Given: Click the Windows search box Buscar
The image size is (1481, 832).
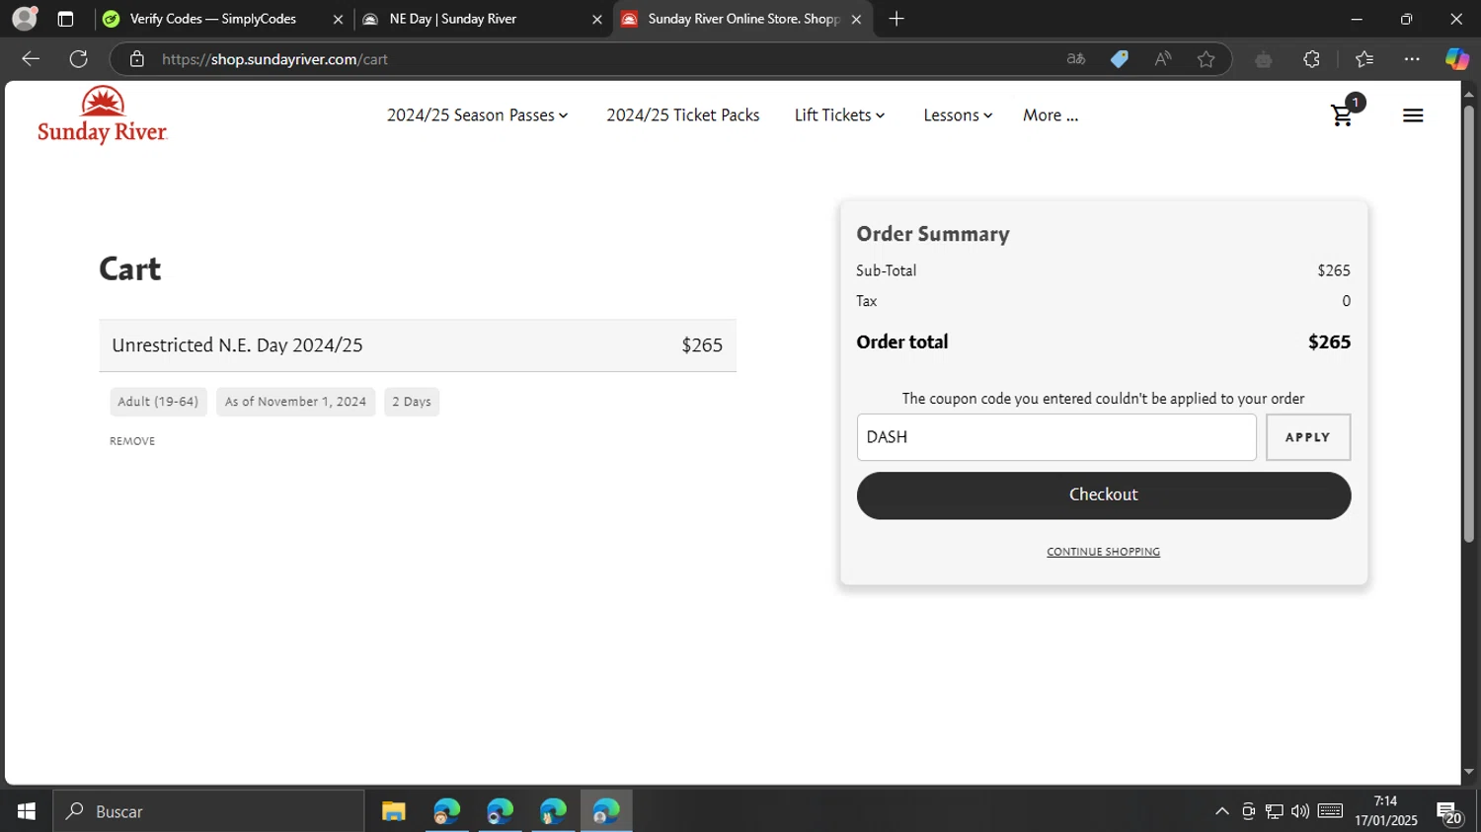Looking at the screenshot, I should (x=208, y=811).
